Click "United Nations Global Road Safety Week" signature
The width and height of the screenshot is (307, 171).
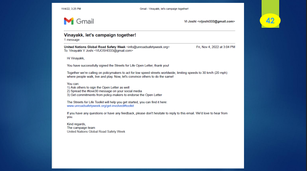point(96,132)
